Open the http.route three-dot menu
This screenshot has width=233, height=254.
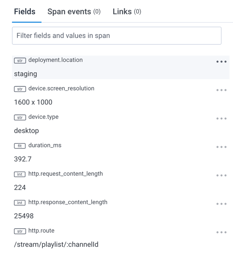[221, 232]
